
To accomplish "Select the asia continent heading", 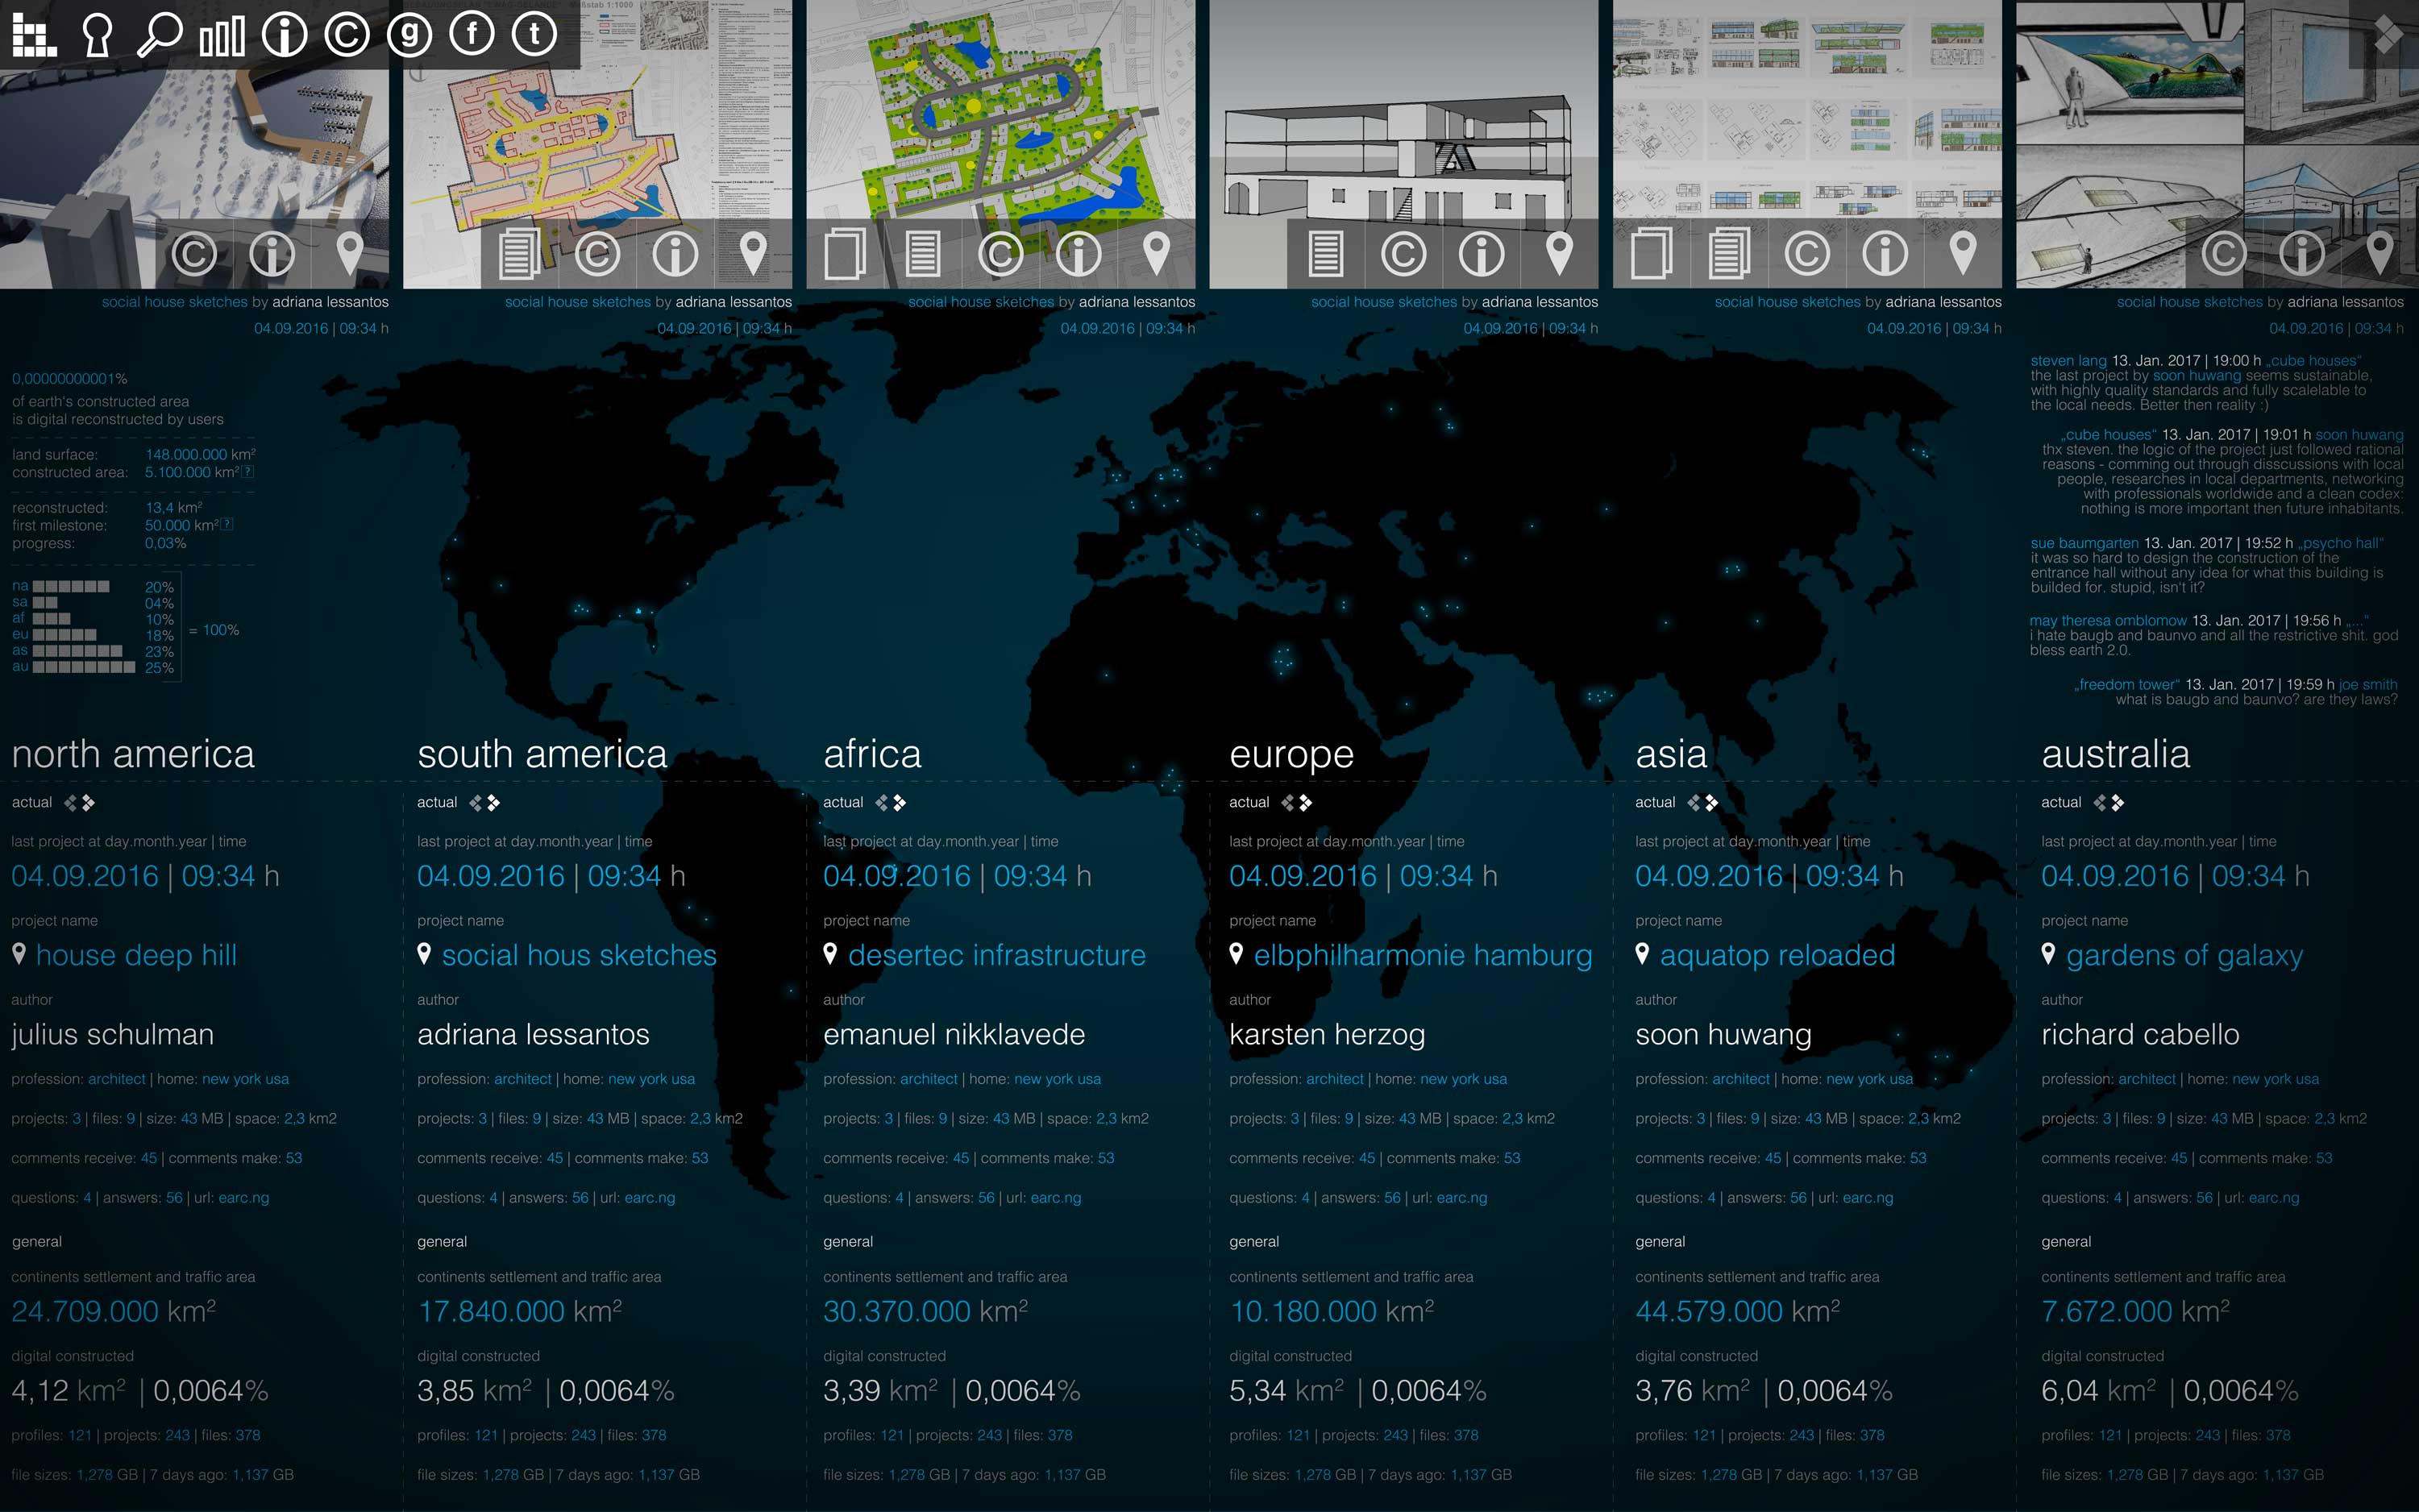I will click(x=1671, y=754).
